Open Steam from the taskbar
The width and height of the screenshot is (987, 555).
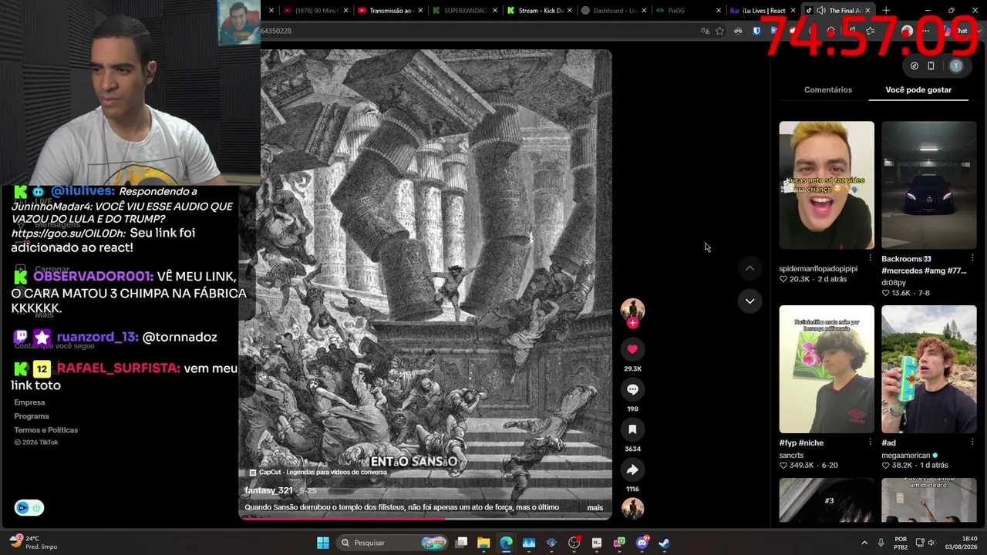point(665,543)
